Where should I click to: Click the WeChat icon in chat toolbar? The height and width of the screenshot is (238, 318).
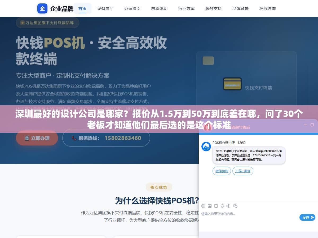pyautogui.click(x=235, y=206)
